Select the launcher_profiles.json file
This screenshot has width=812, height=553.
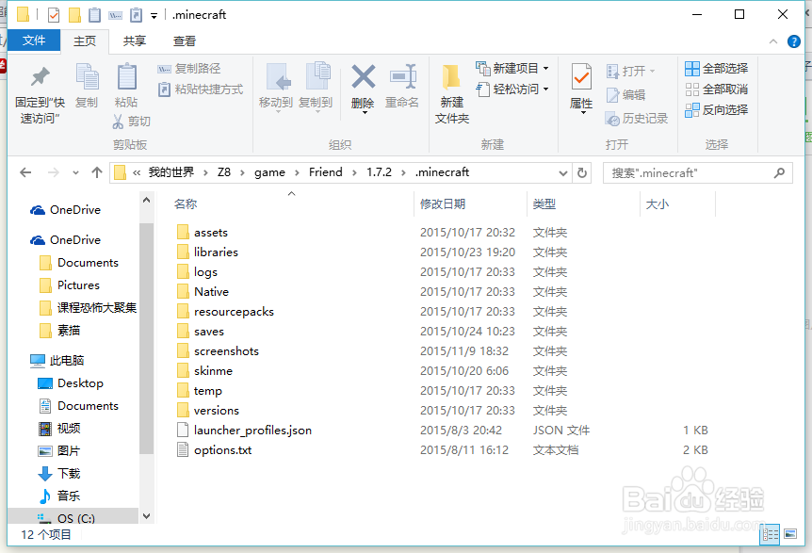coord(252,431)
